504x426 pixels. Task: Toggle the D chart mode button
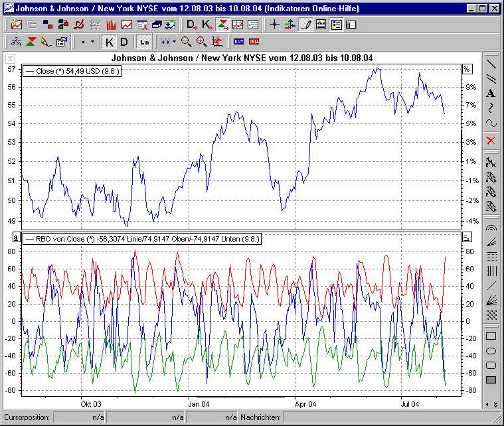pyautogui.click(x=124, y=41)
